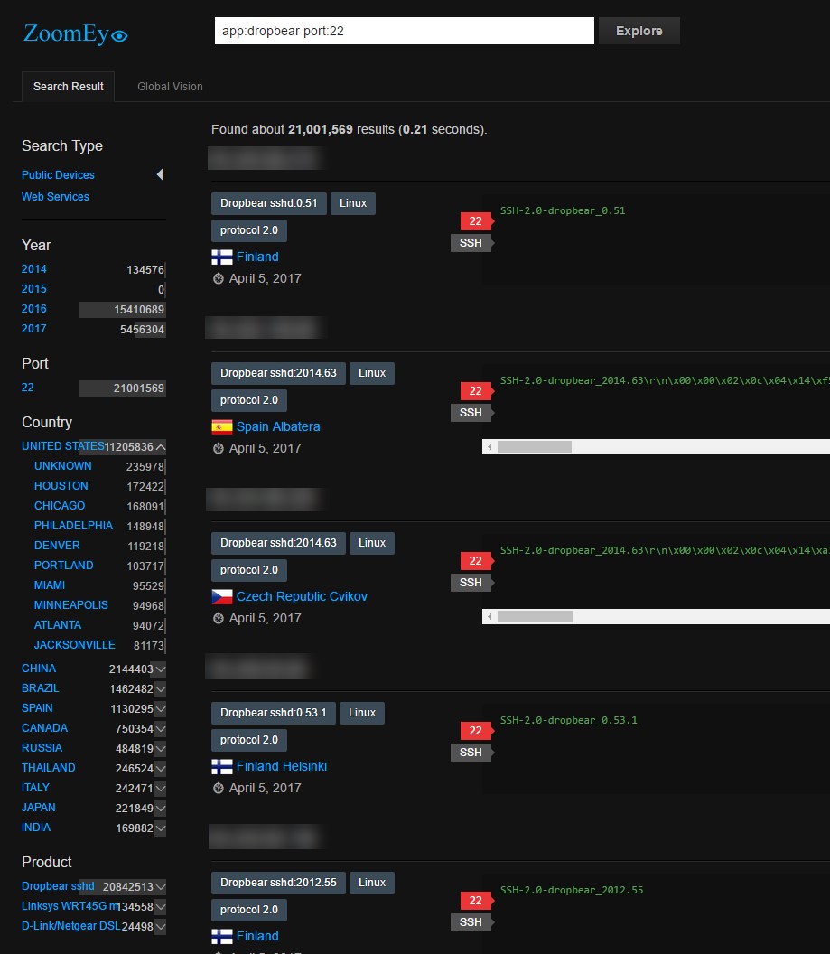Select Web Services search type
This screenshot has height=954, width=830.
(x=55, y=197)
